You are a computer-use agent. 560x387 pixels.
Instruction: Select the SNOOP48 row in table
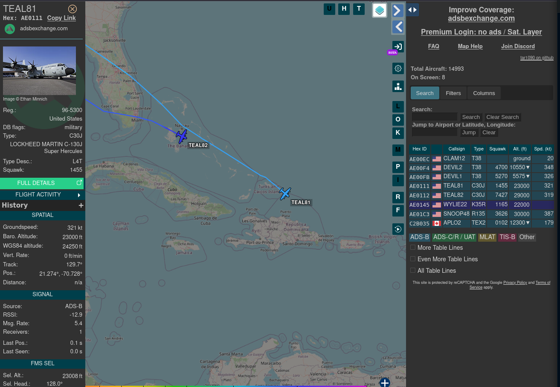481,214
